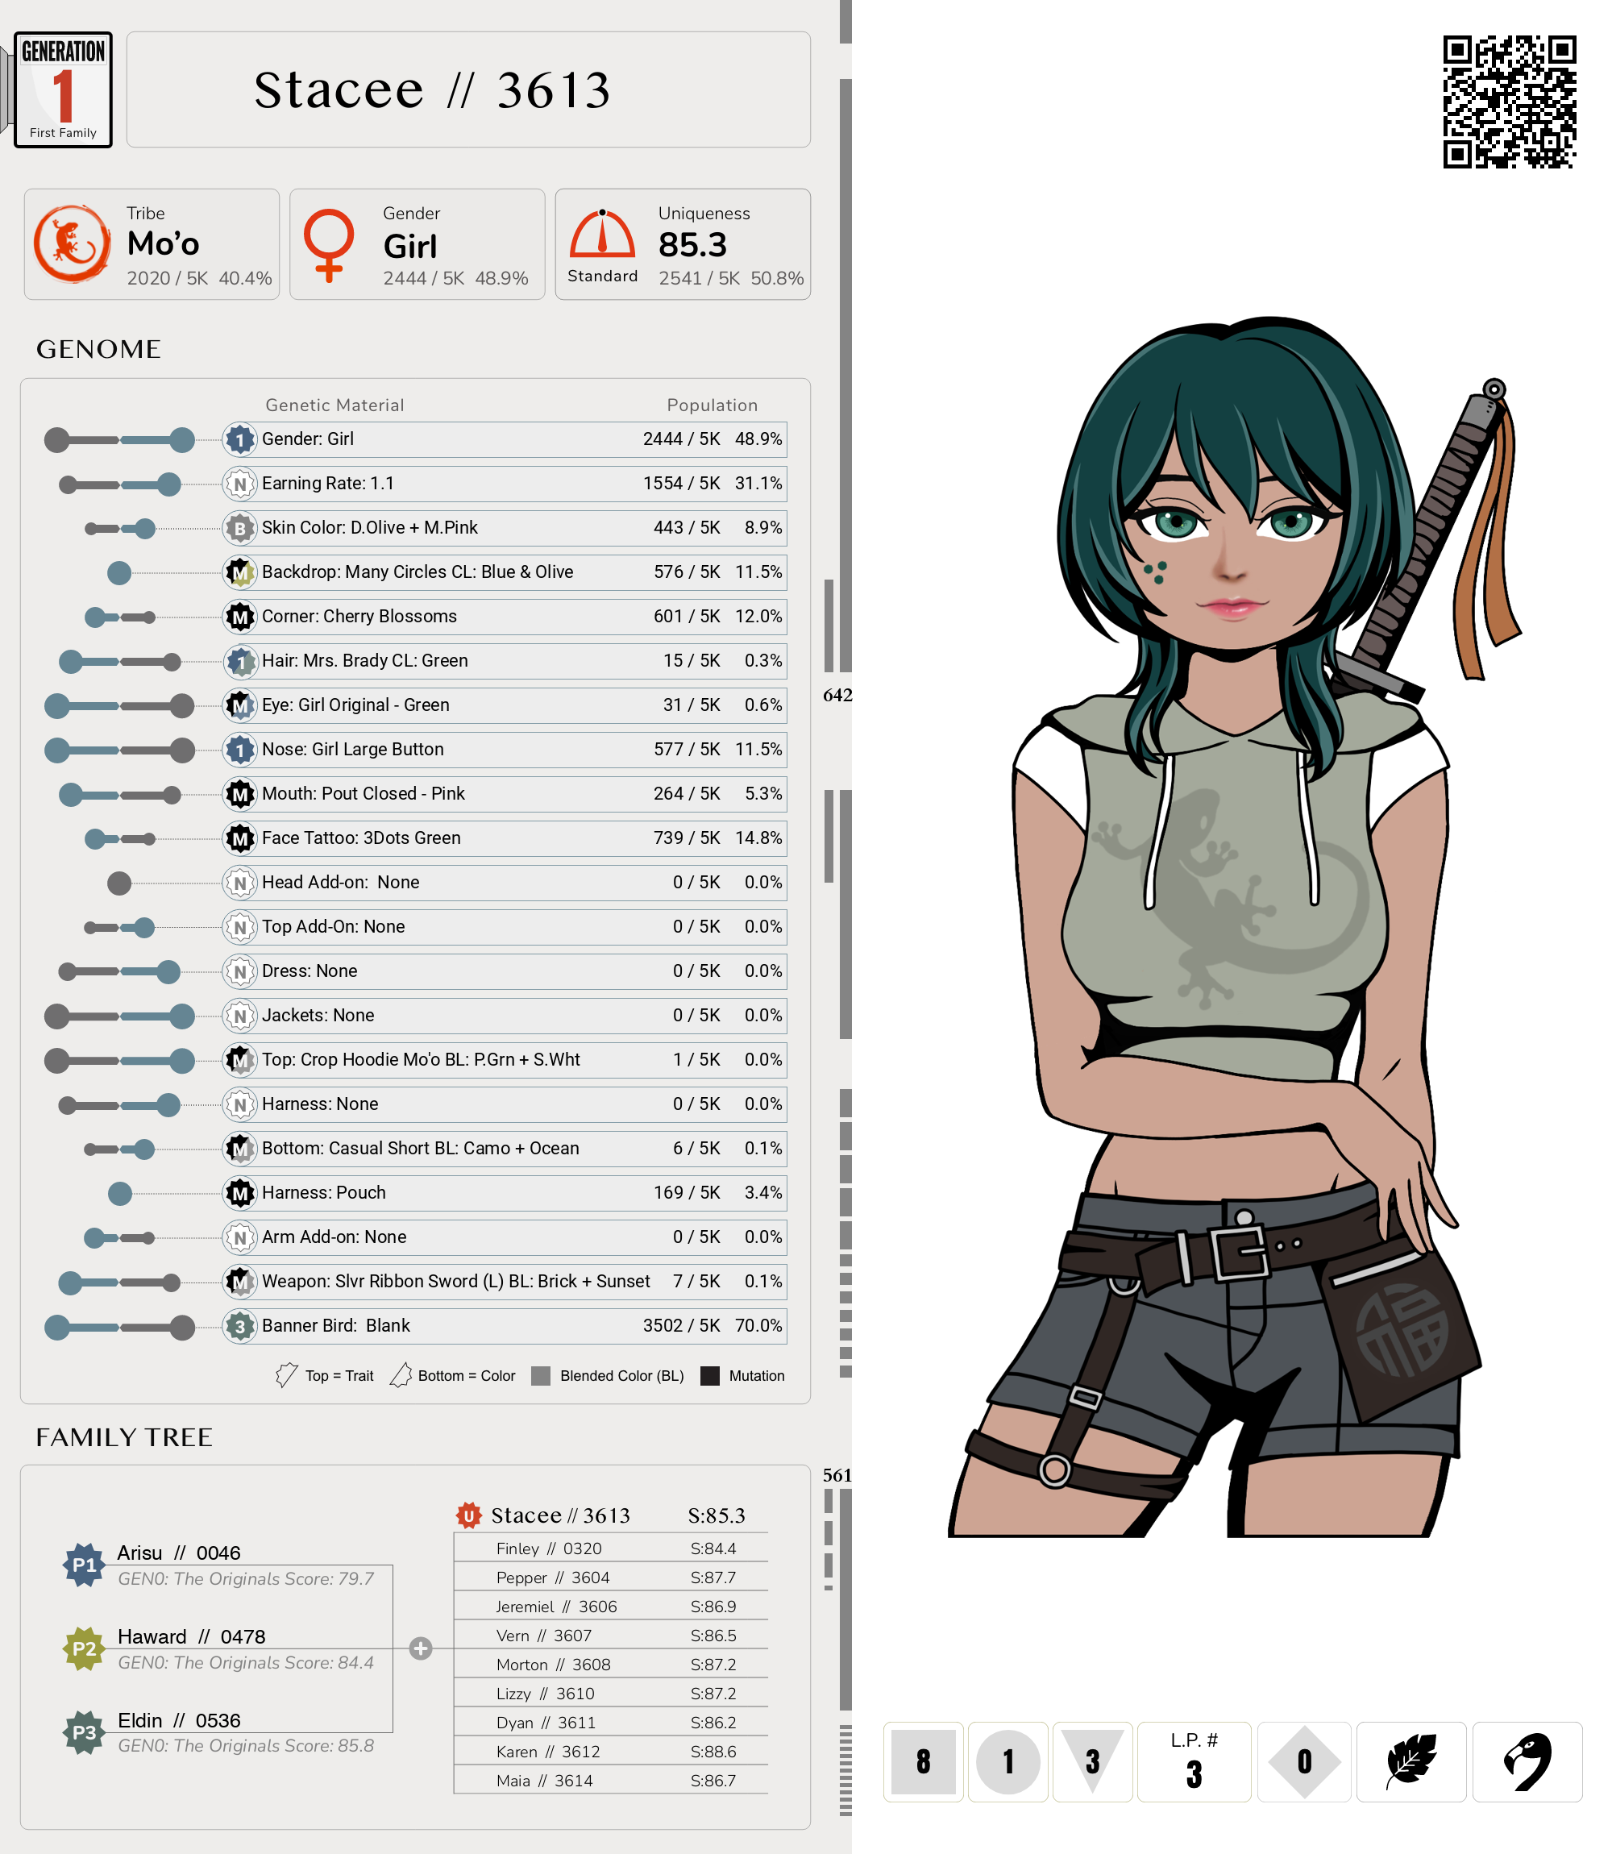Screen dimensions: 1612x1854
Task: Click the Face Tattoo M badge icon
Action: [240, 838]
